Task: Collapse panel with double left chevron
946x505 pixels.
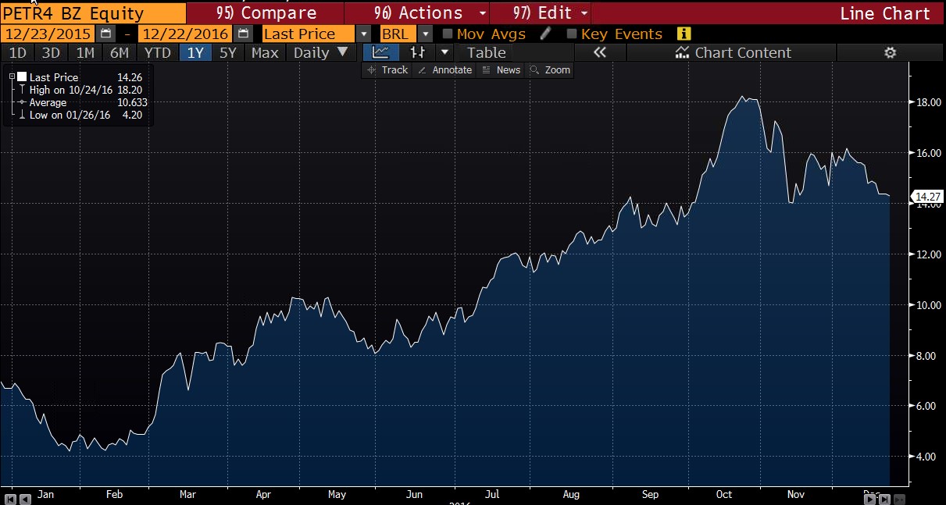Action: (600, 52)
